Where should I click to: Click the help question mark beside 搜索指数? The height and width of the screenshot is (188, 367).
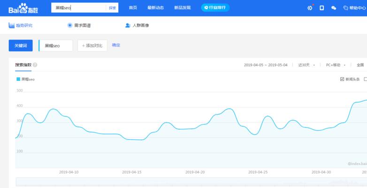35,65
